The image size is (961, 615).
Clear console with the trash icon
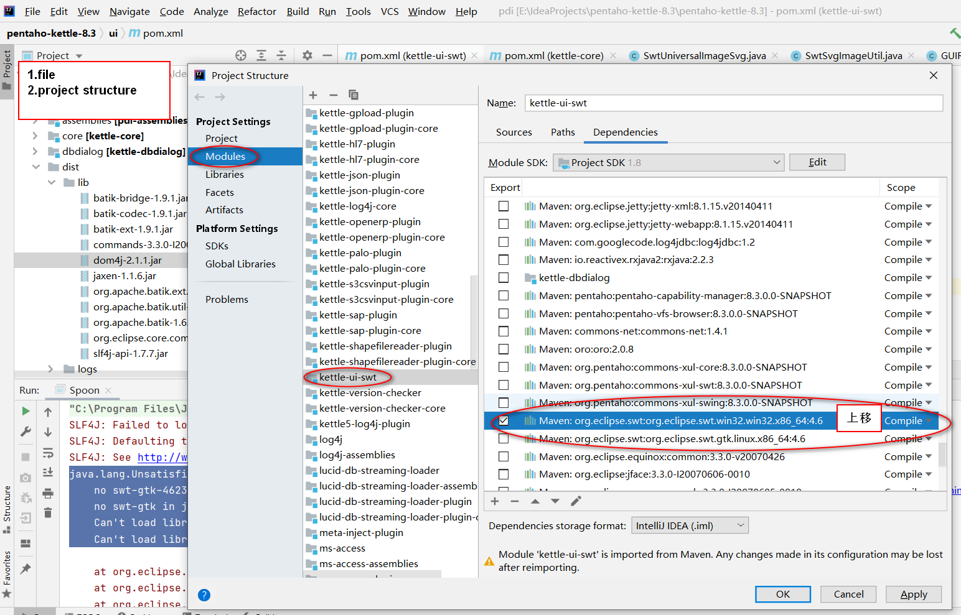click(48, 513)
